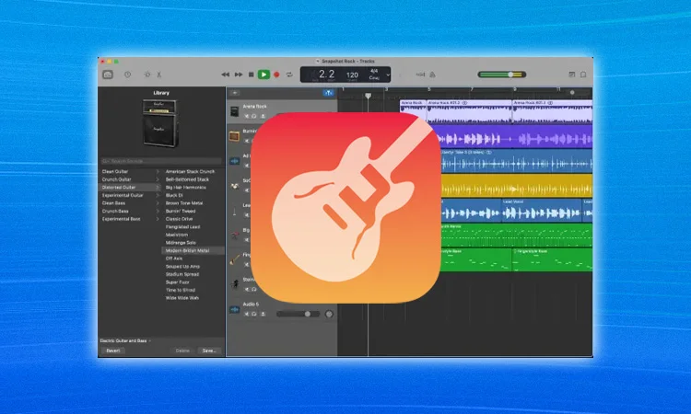Screen dimensions: 691x414
Task: Open the Library panel button
Action: (108, 75)
